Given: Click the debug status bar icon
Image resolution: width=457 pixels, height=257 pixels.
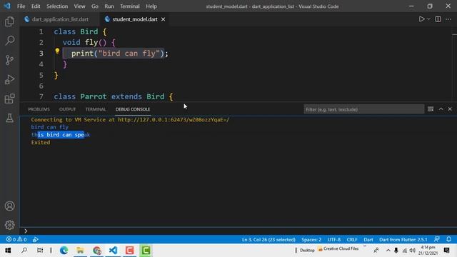Looking at the screenshot, I should [36, 240].
